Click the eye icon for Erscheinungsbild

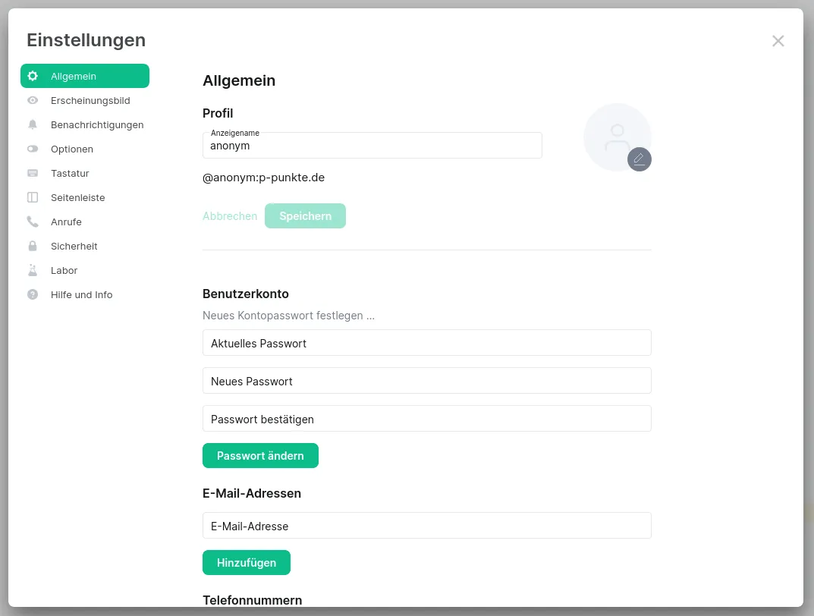coord(33,100)
